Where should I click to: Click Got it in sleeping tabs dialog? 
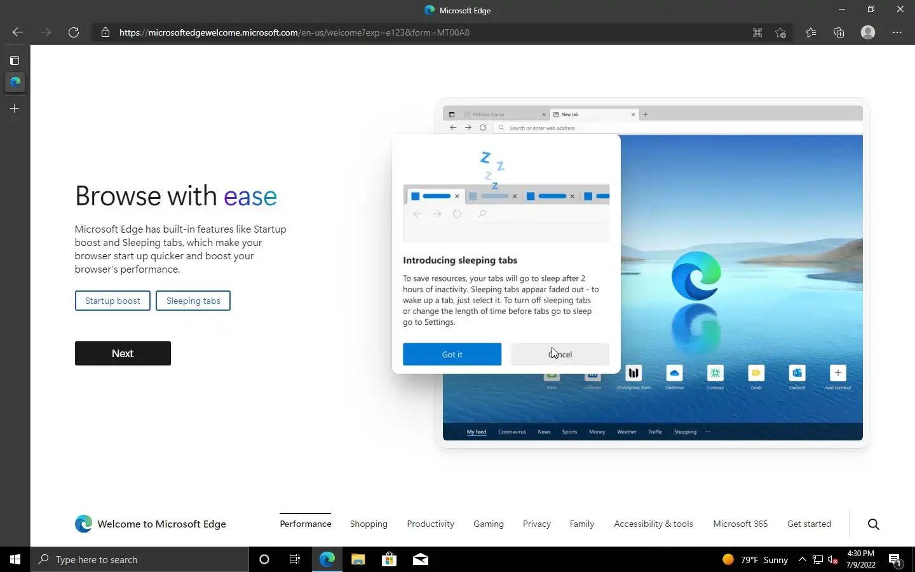pos(452,354)
